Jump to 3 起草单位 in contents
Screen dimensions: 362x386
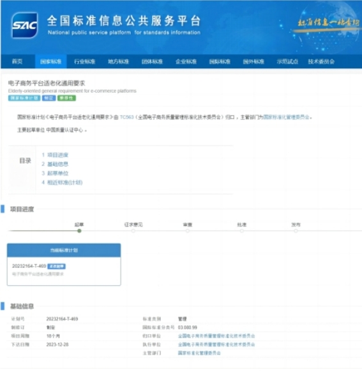55,174
